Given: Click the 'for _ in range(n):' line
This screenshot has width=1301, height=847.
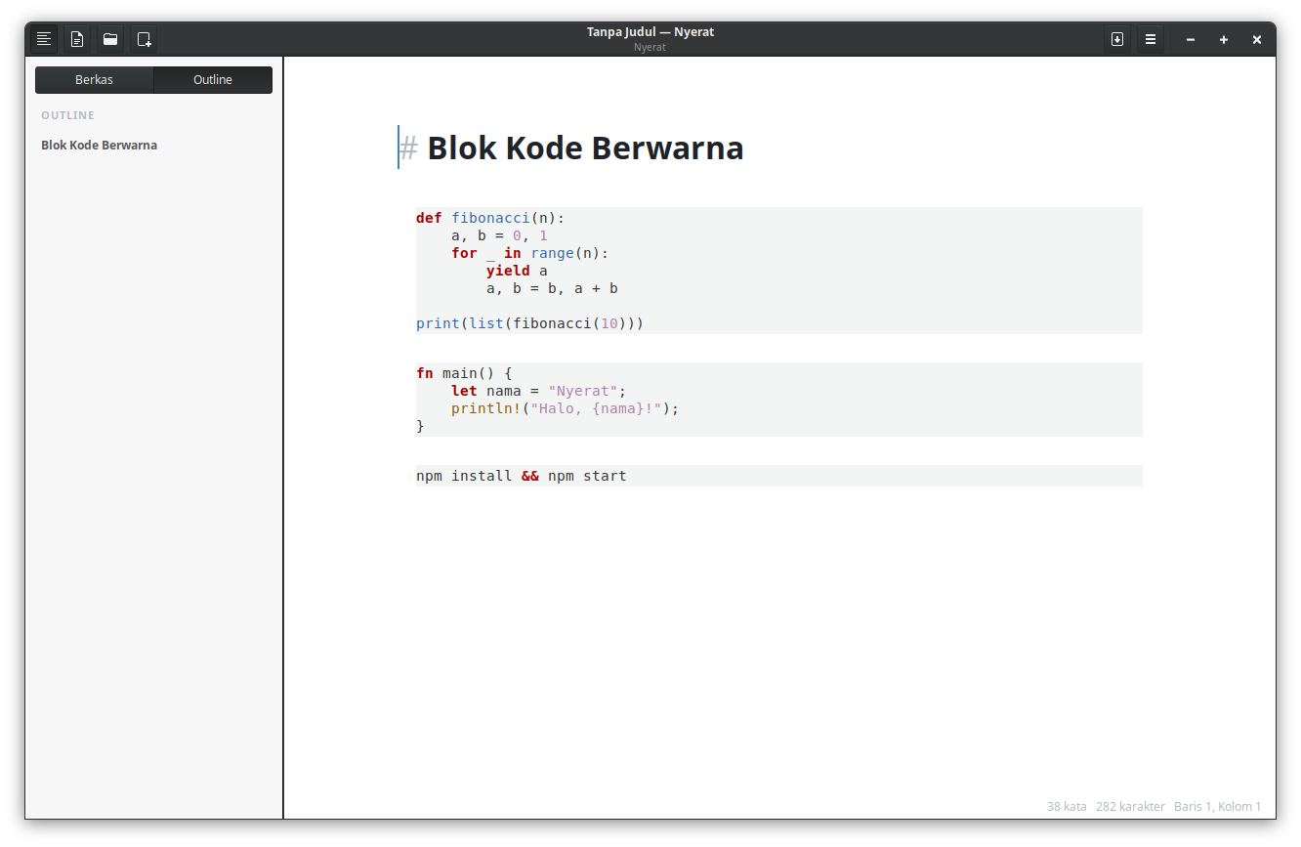Looking at the screenshot, I should point(529,253).
